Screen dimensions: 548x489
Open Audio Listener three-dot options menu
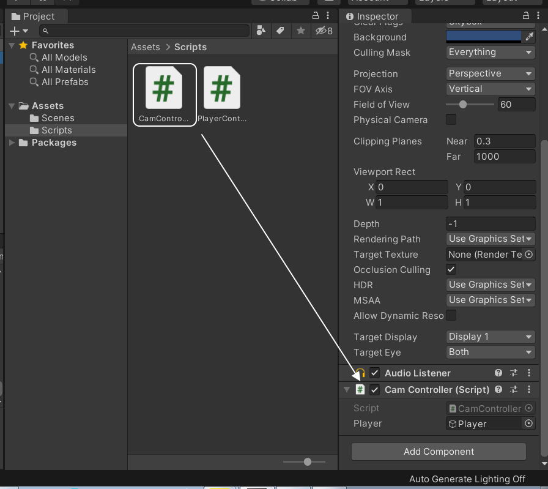[x=529, y=373]
